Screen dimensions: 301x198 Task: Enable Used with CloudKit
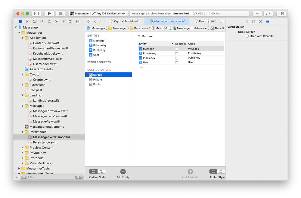[247, 36]
